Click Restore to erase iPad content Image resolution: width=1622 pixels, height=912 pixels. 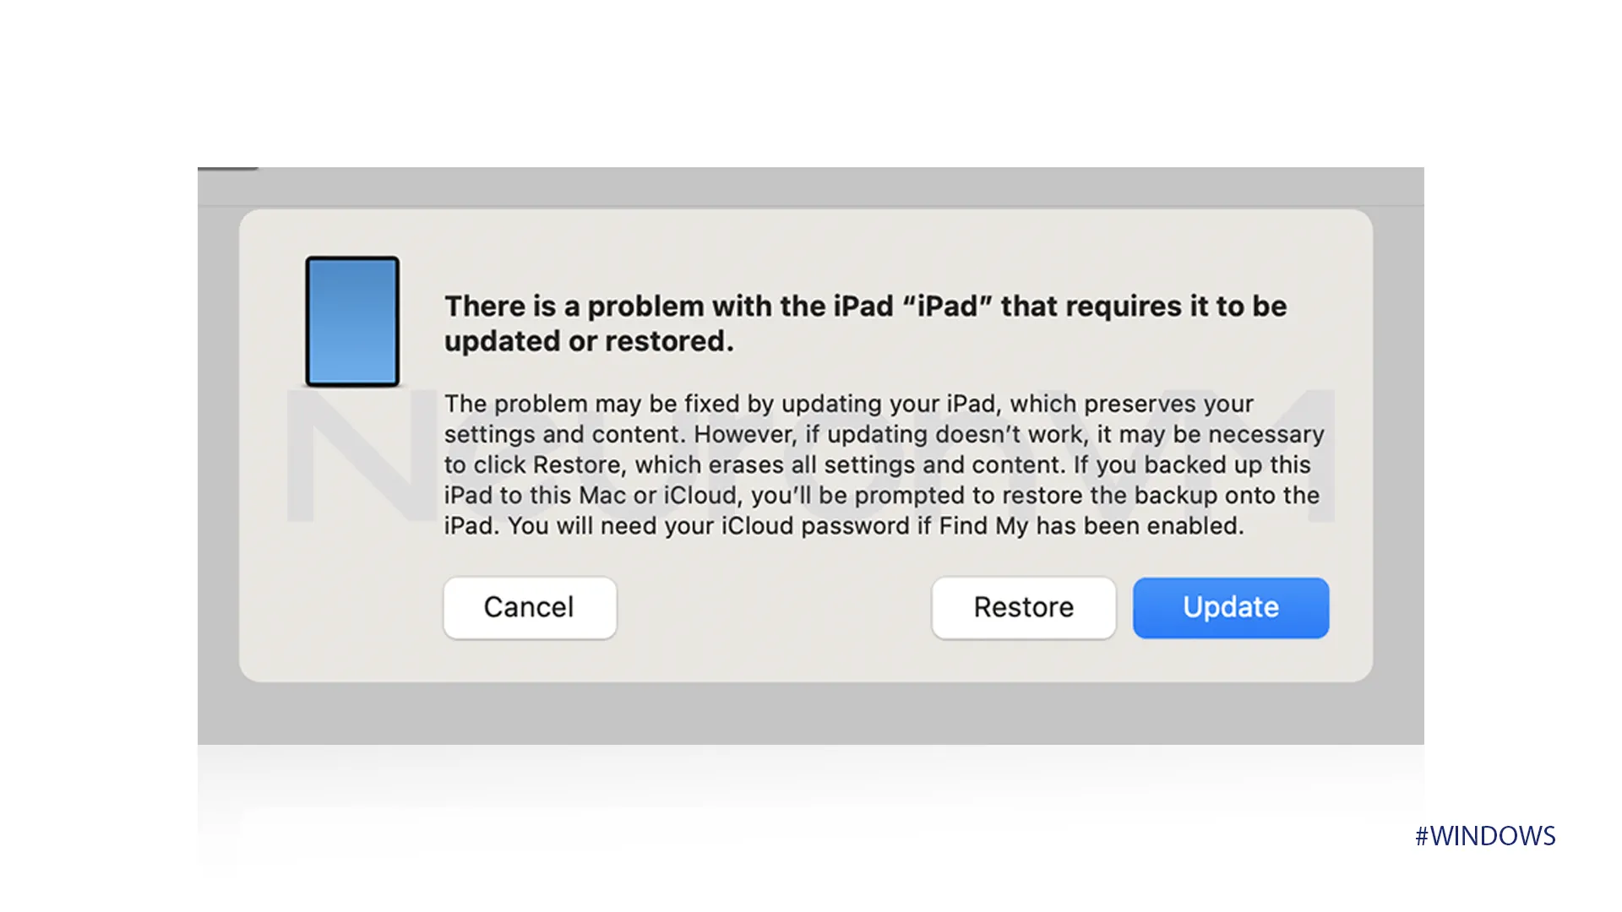pos(1024,605)
